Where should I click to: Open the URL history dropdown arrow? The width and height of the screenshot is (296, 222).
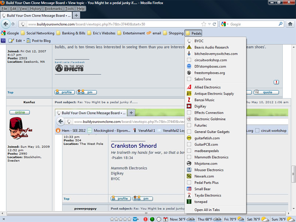209,24
